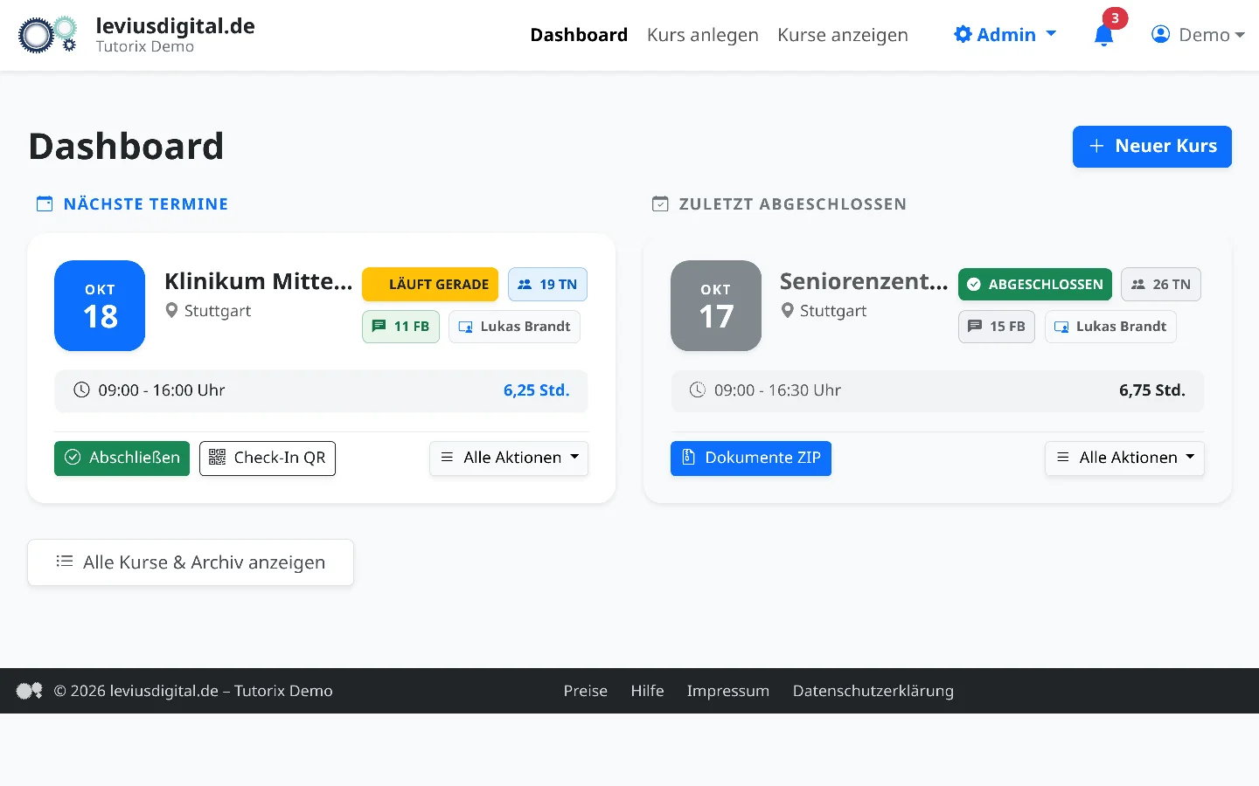Click the Neuer Kurs button
This screenshot has height=786, width=1259.
(x=1152, y=147)
